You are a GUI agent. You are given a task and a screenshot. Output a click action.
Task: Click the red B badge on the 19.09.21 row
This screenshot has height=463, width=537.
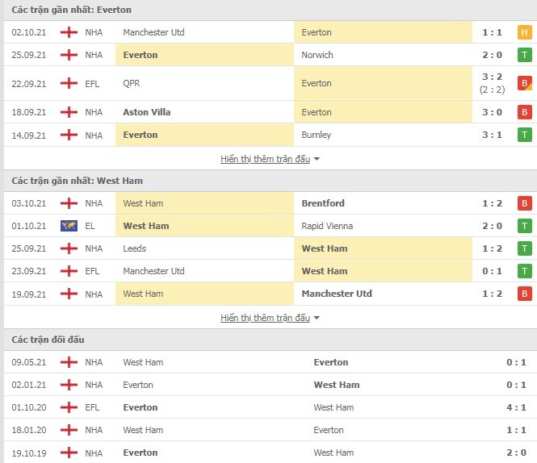[x=524, y=294]
